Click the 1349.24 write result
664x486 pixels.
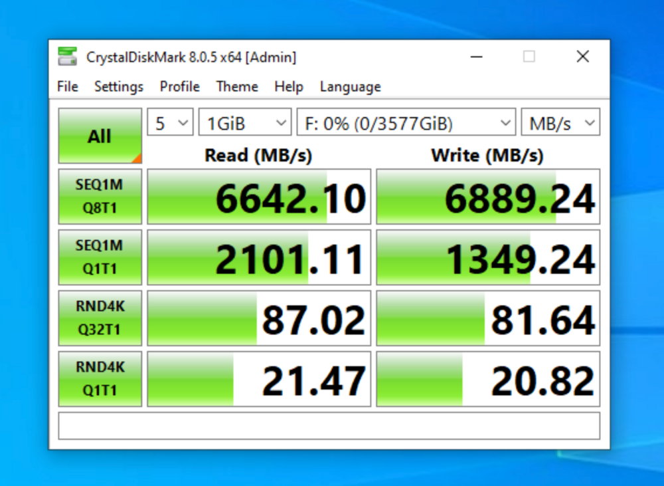(488, 257)
